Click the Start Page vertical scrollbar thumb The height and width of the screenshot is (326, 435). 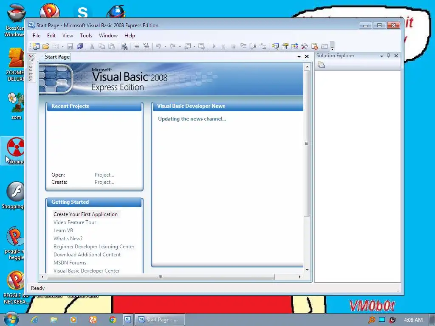point(307,143)
